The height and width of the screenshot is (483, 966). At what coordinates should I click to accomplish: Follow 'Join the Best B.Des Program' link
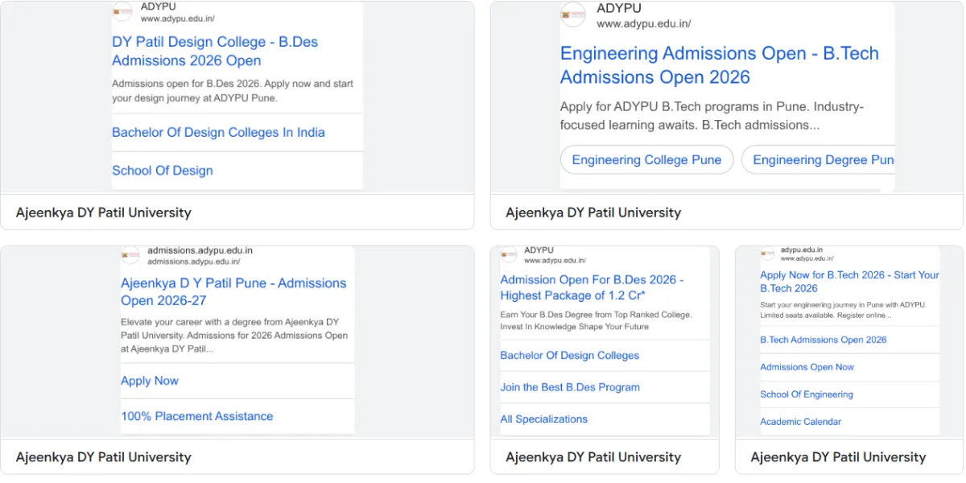[570, 387]
